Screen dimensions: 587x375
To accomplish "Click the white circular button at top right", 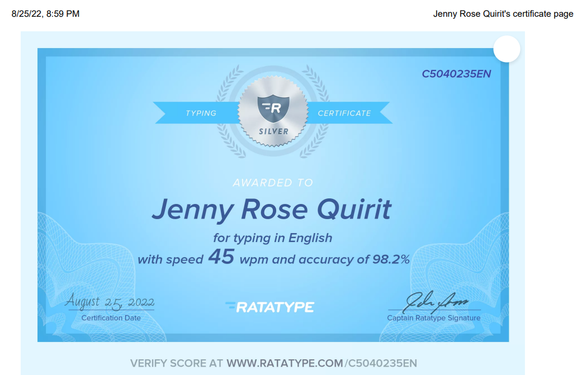I will pyautogui.click(x=506, y=49).
